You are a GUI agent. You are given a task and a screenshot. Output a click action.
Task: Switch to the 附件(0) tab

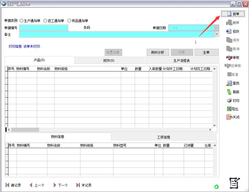pos(109,61)
